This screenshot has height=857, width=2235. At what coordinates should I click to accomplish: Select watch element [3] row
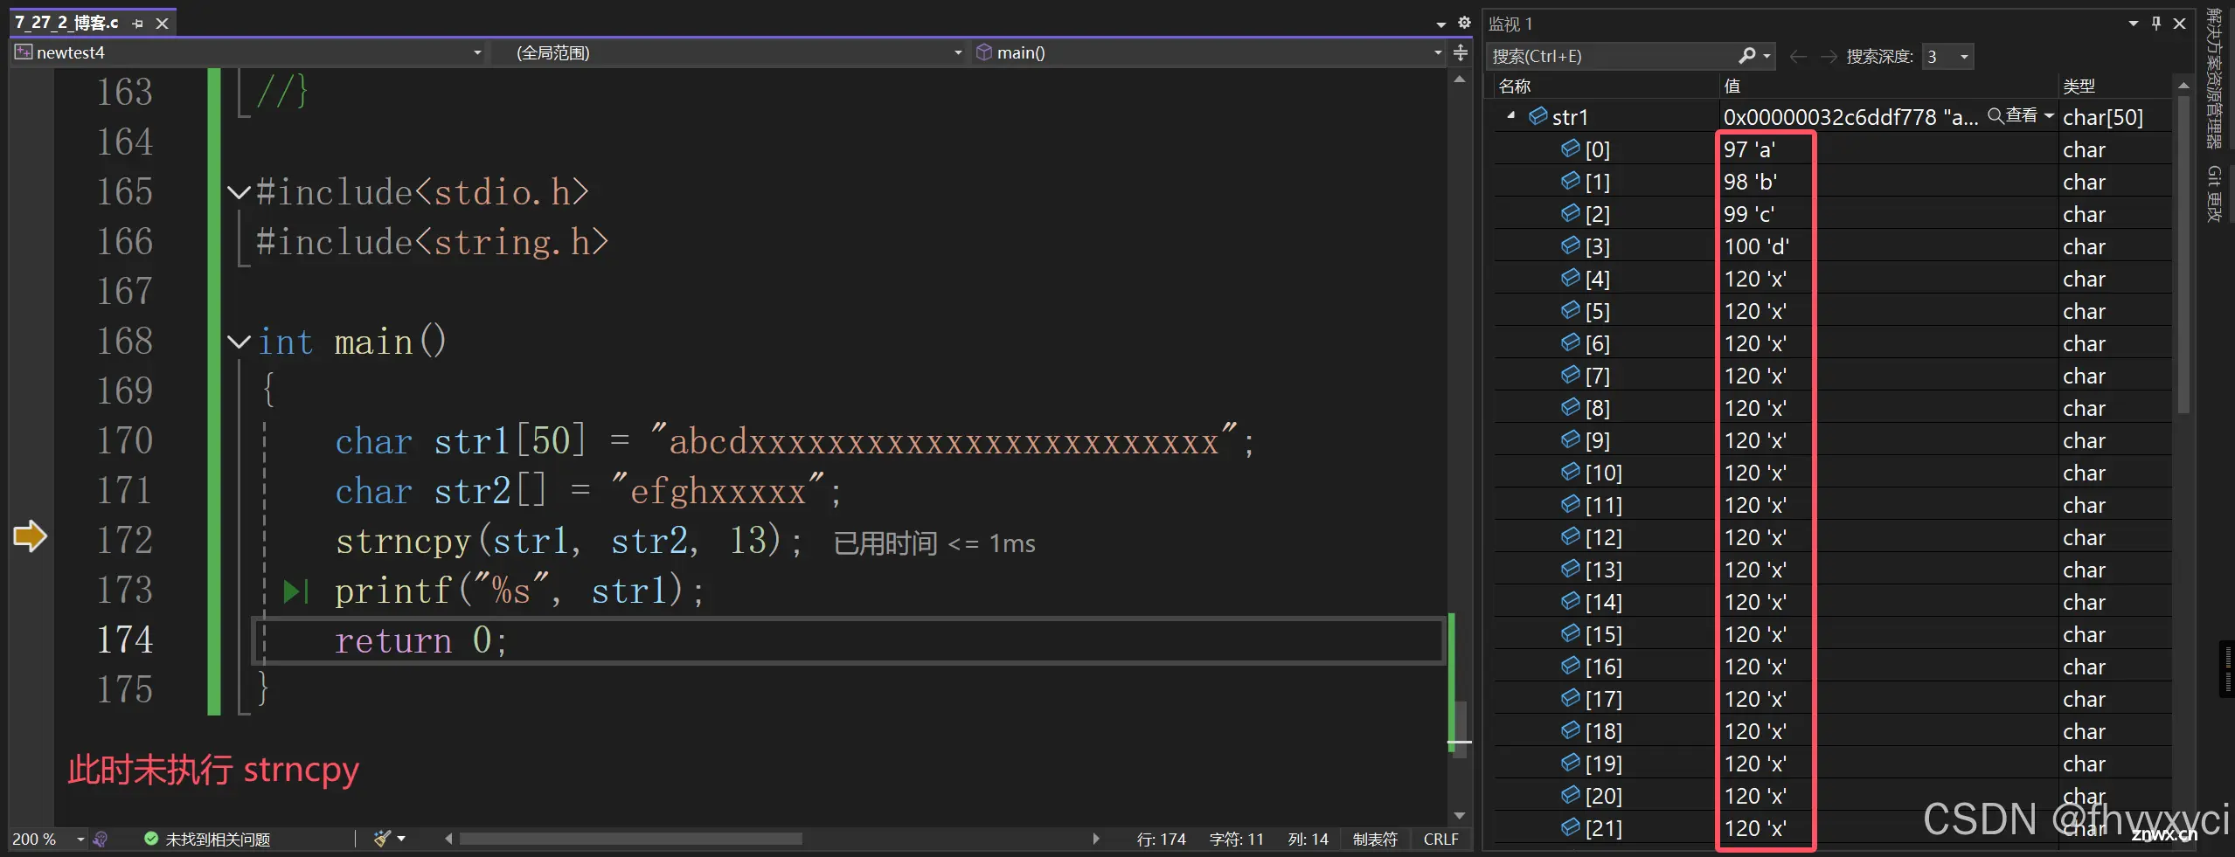click(x=1832, y=246)
